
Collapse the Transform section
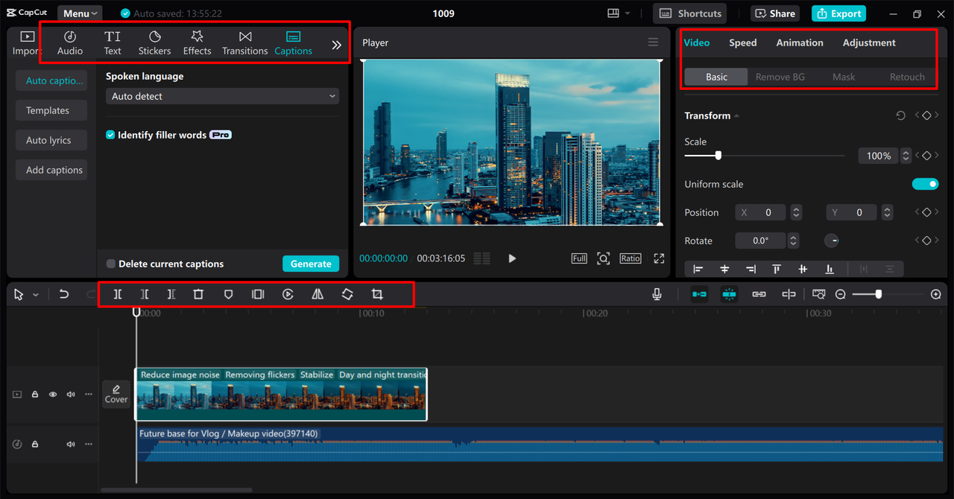(736, 115)
